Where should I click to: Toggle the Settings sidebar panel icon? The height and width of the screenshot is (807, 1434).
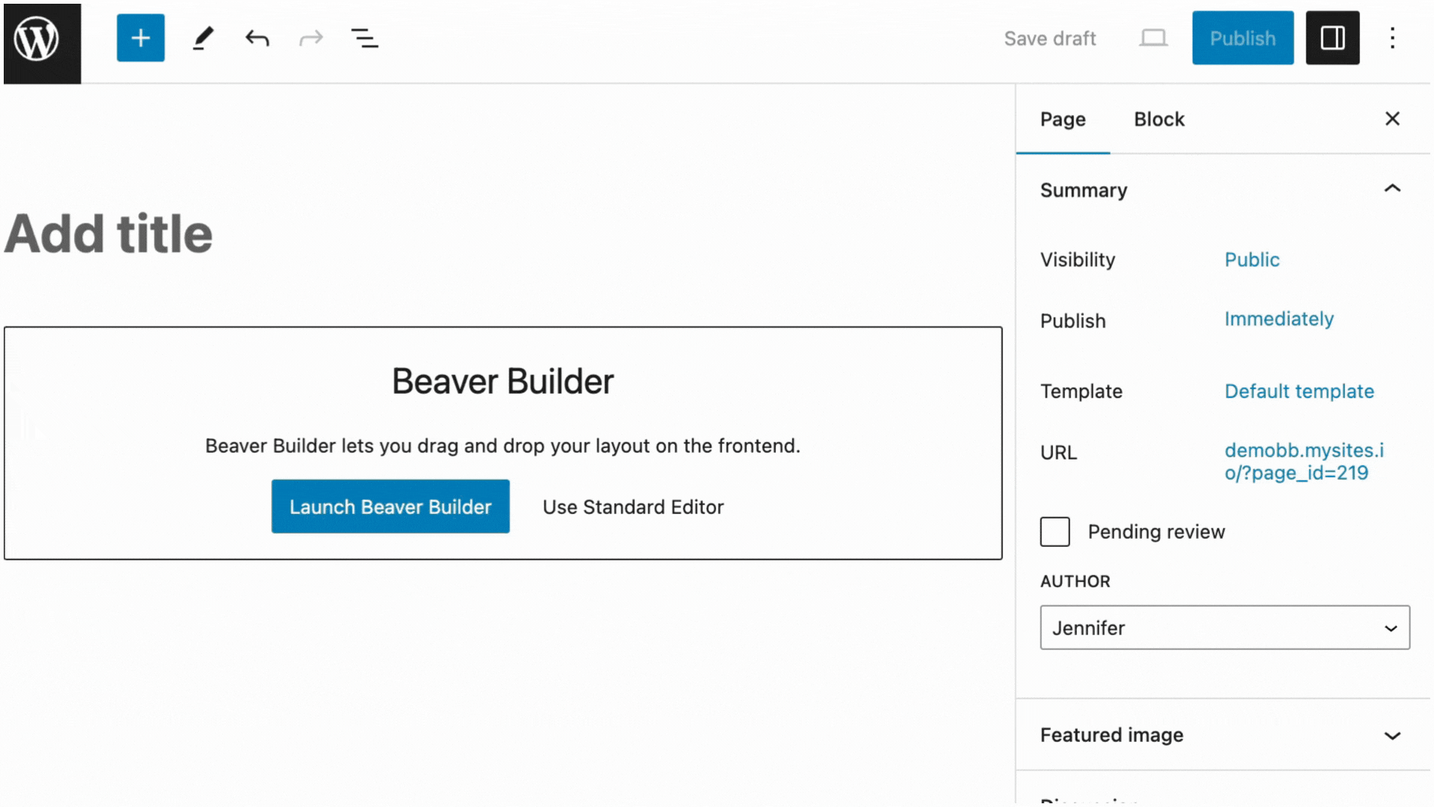pyautogui.click(x=1332, y=38)
